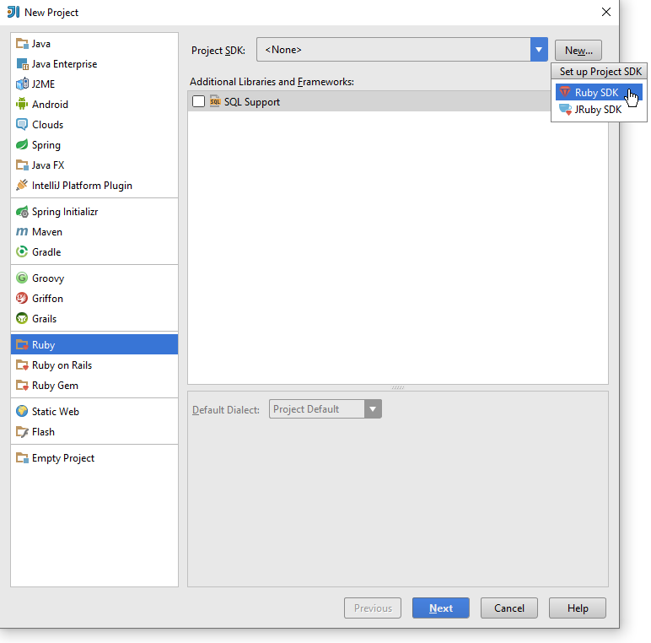Image resolution: width=651 pixels, height=643 pixels.
Task: Choose Ruby SDK from the popup menu
Action: [599, 92]
